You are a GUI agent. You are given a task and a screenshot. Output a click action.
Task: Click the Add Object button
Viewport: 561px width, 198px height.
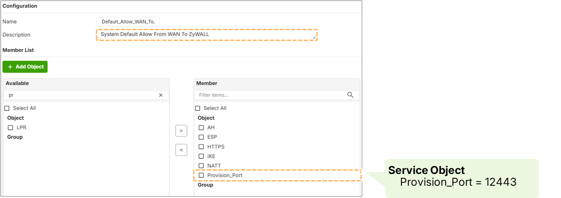[25, 67]
